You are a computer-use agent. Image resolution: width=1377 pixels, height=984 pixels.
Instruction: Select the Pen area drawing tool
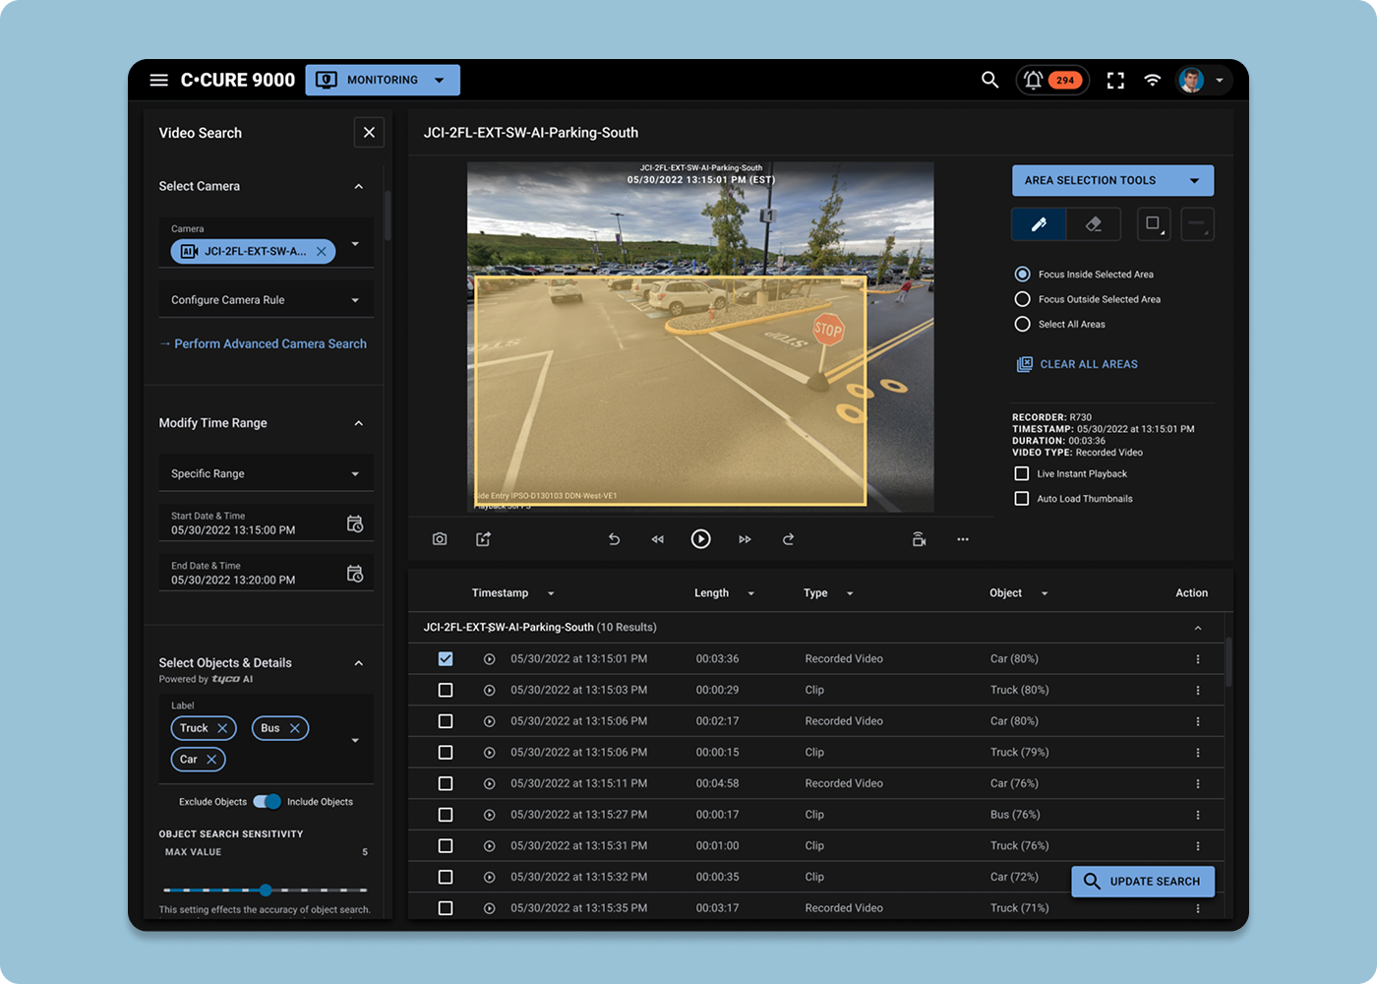tap(1039, 224)
